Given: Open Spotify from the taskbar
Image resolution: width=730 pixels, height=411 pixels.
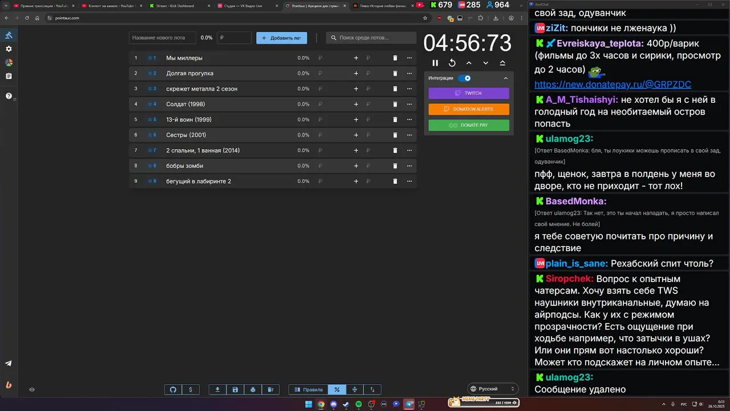Looking at the screenshot, I should pyautogui.click(x=359, y=404).
